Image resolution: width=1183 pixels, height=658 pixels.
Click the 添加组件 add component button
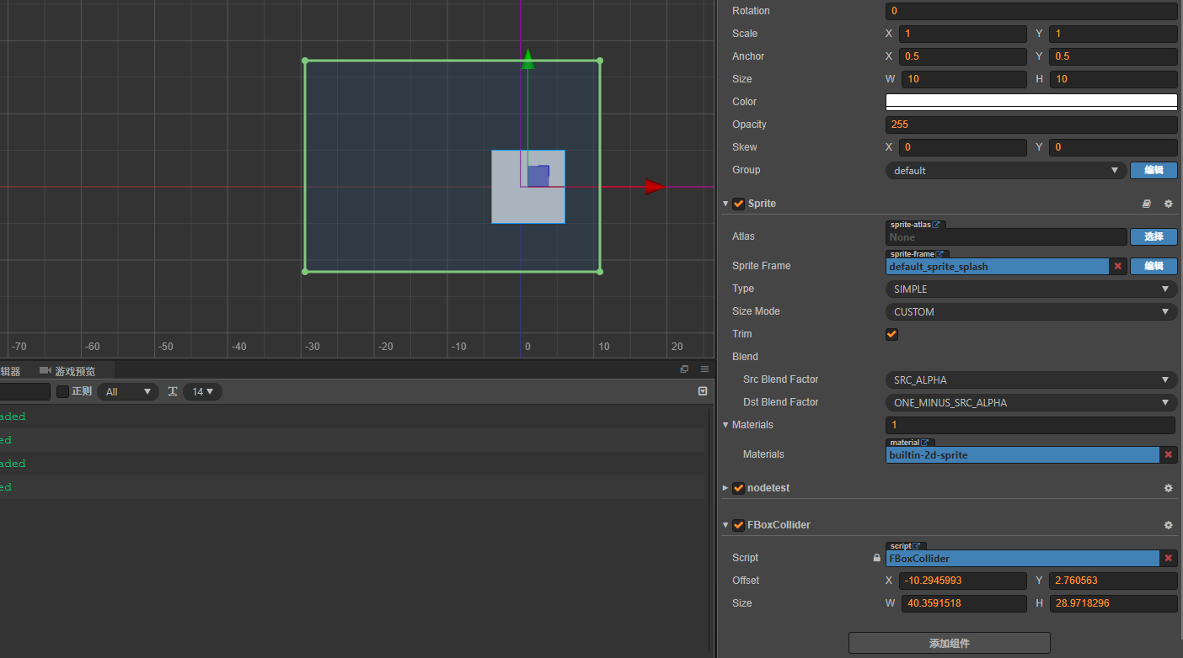click(x=949, y=643)
